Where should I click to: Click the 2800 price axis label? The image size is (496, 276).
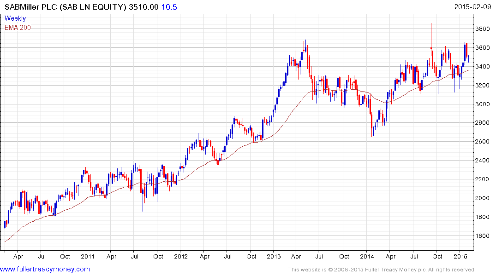pyautogui.click(x=483, y=123)
